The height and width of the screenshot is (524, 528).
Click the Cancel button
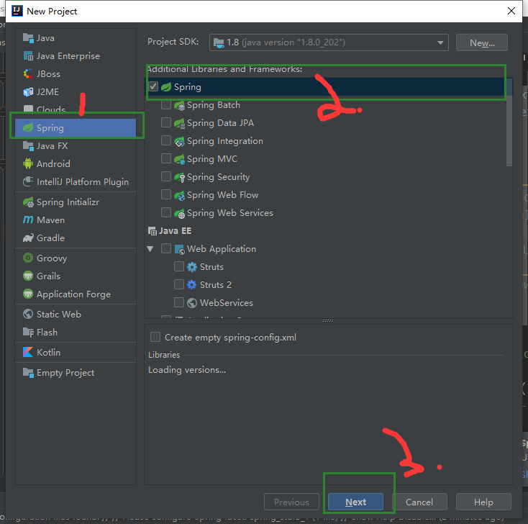coord(419,502)
